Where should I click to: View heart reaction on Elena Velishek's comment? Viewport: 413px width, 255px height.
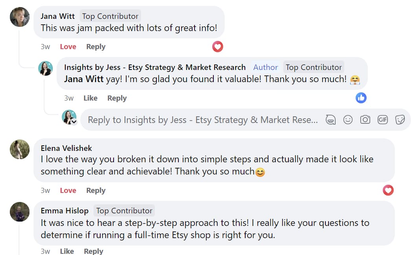388,191
